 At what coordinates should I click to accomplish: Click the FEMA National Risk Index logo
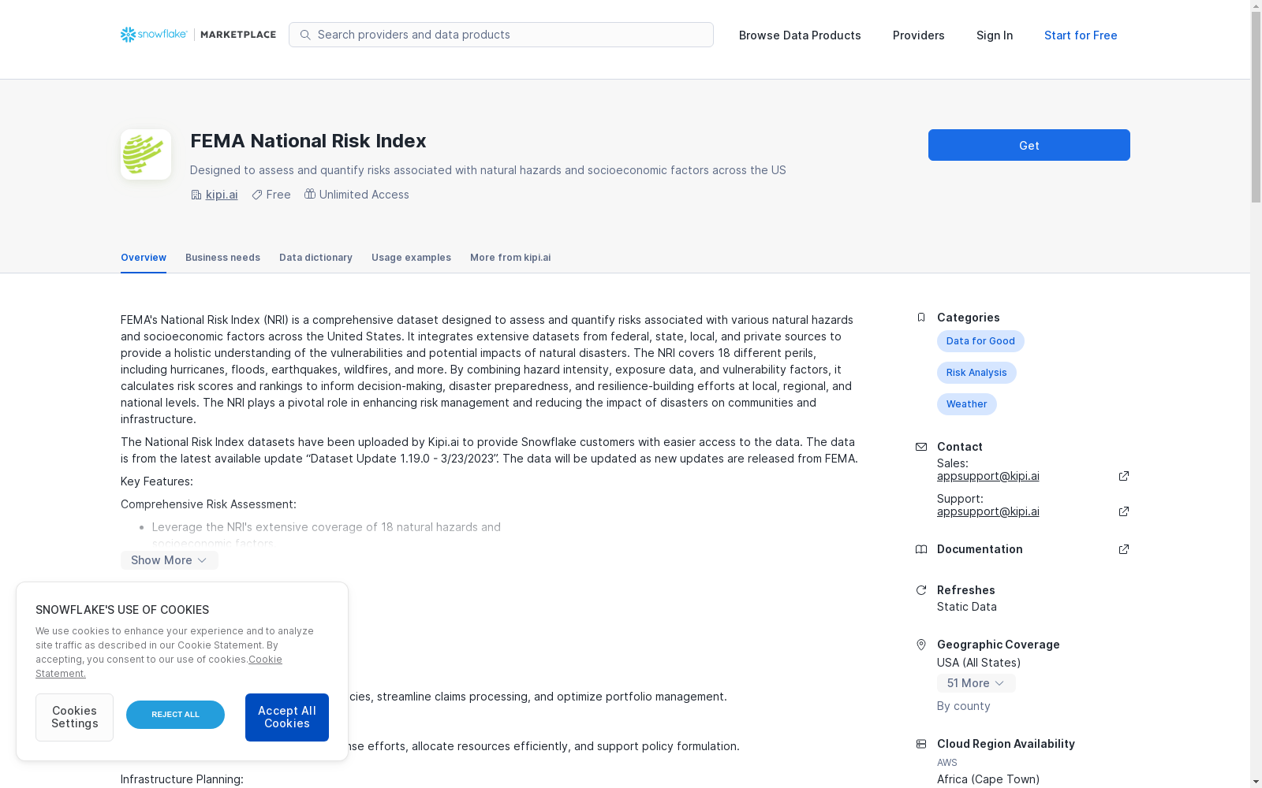coord(146,154)
